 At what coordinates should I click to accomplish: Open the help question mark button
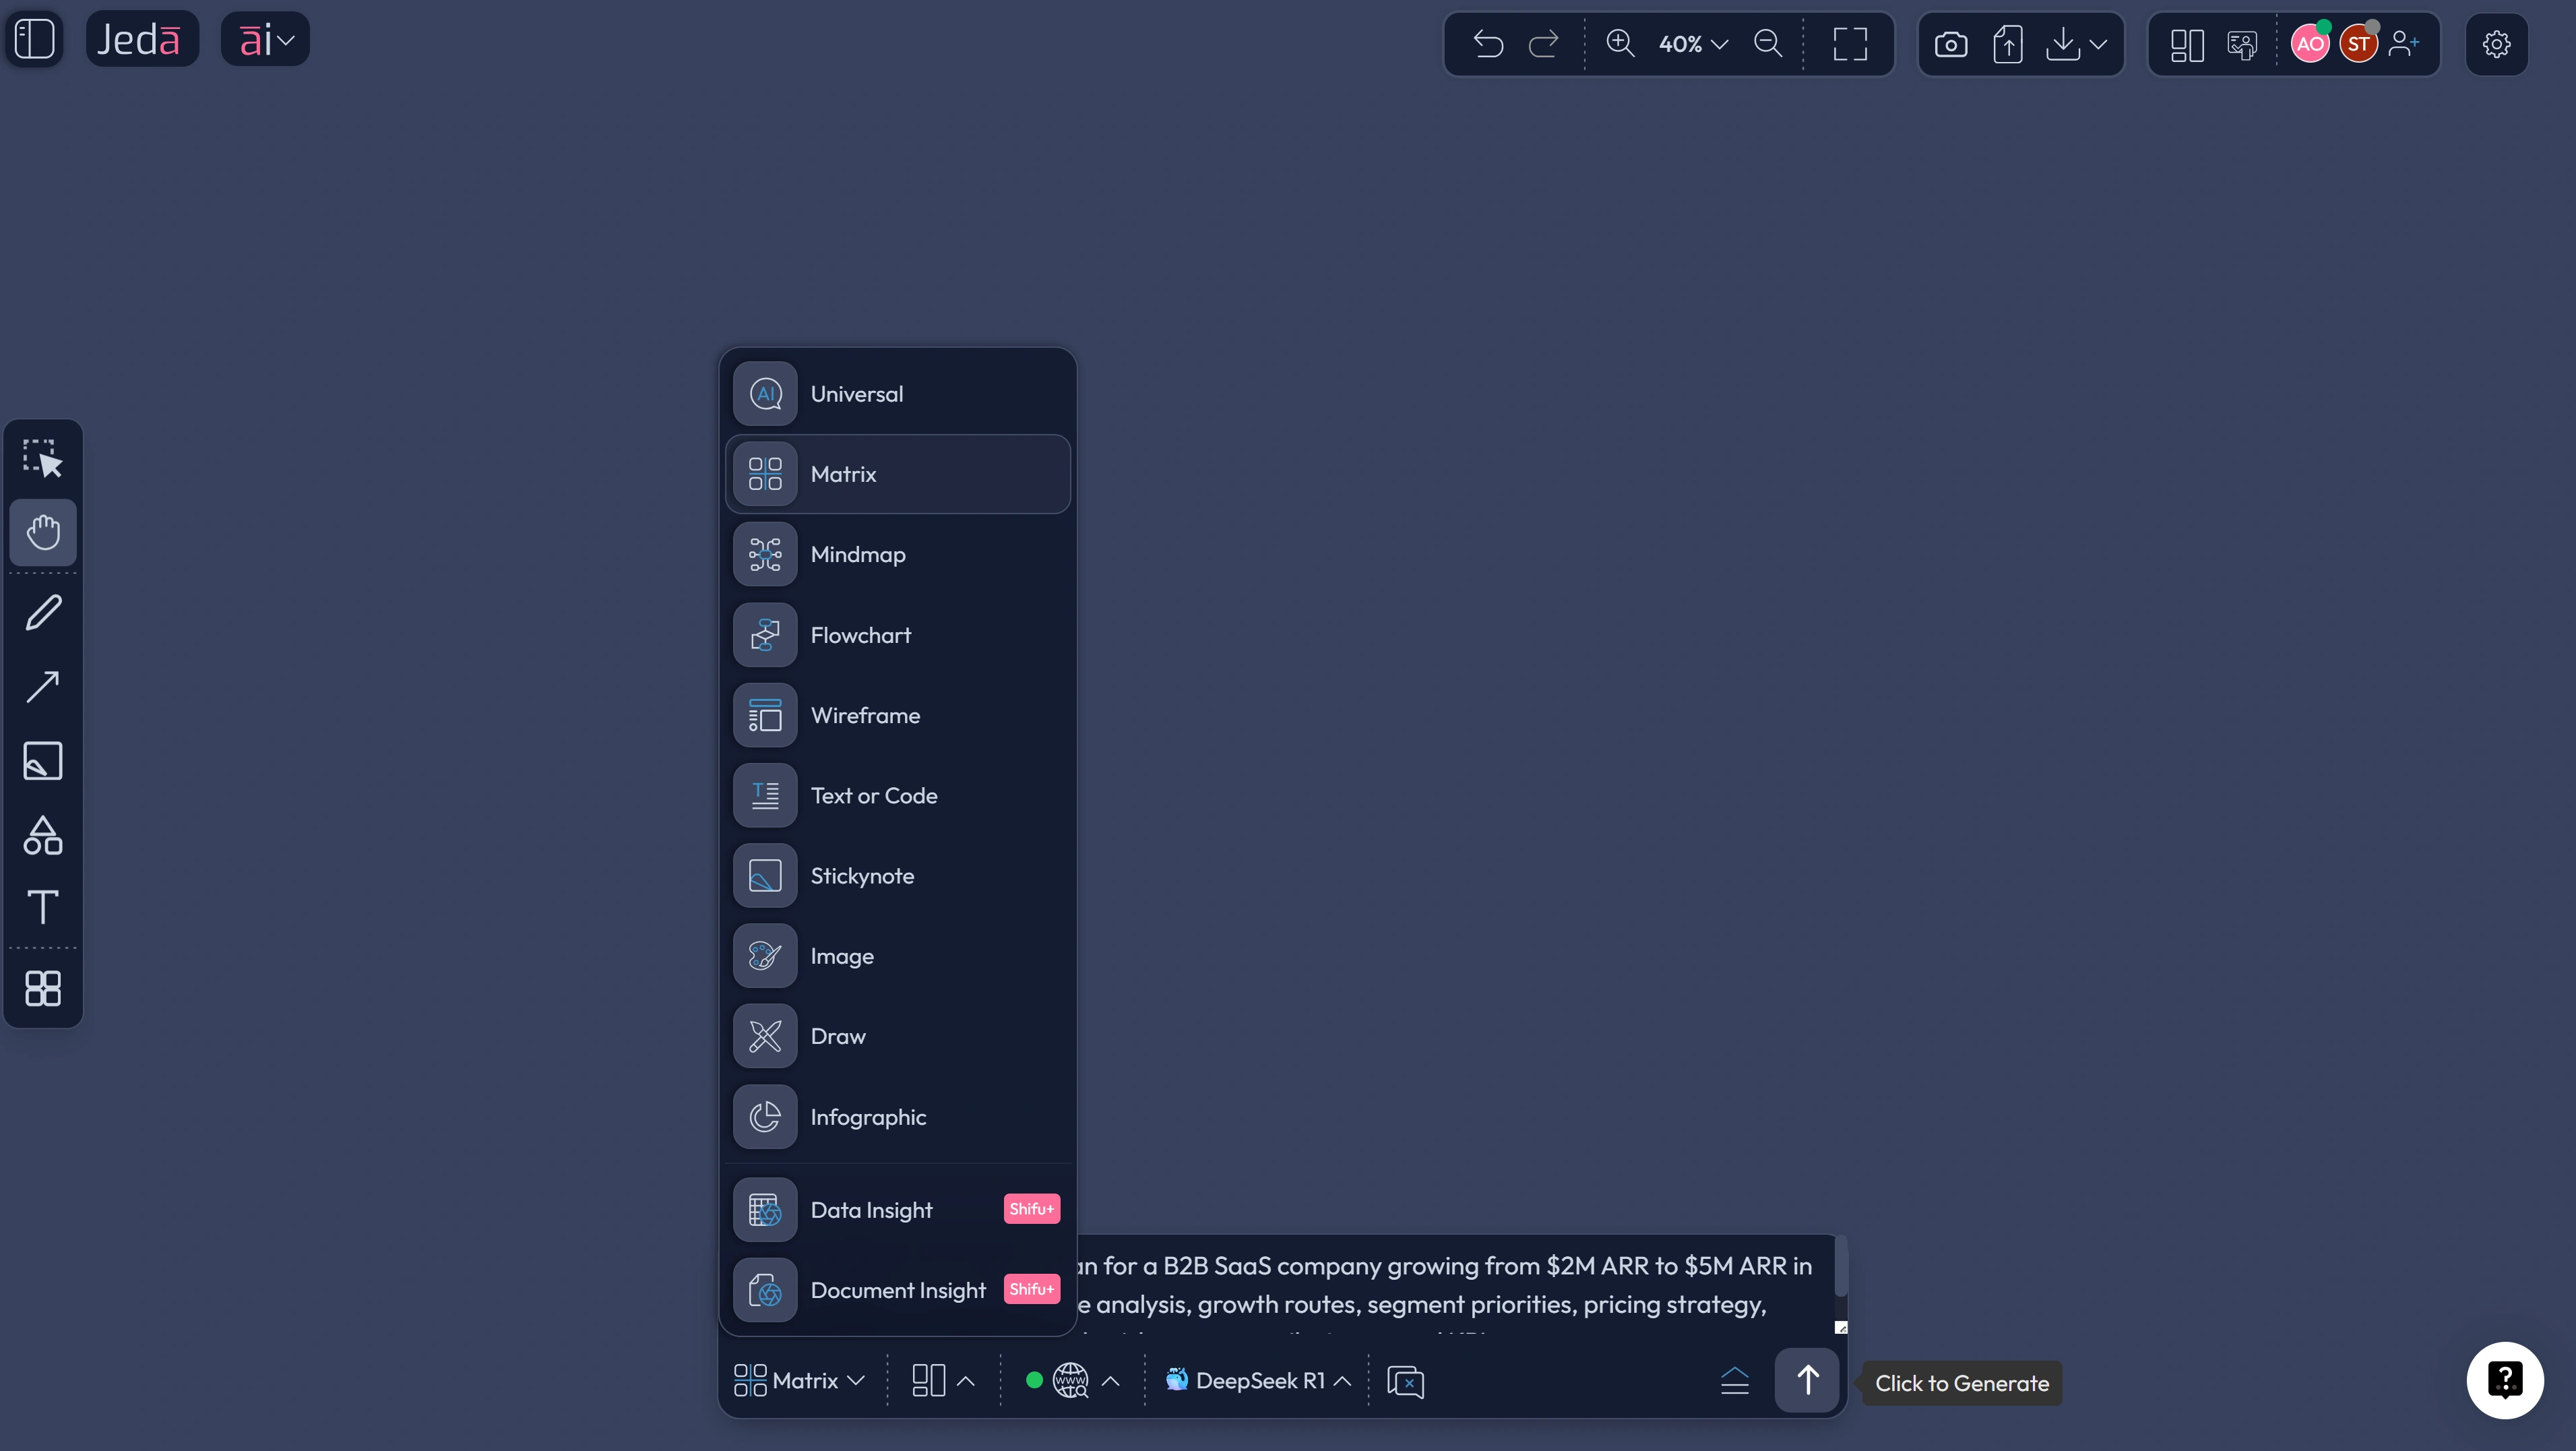pyautogui.click(x=2504, y=1380)
